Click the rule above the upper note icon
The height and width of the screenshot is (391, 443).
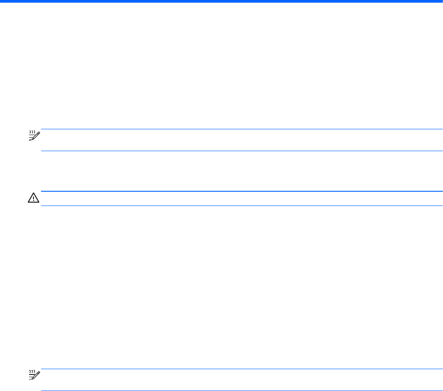coord(241,129)
